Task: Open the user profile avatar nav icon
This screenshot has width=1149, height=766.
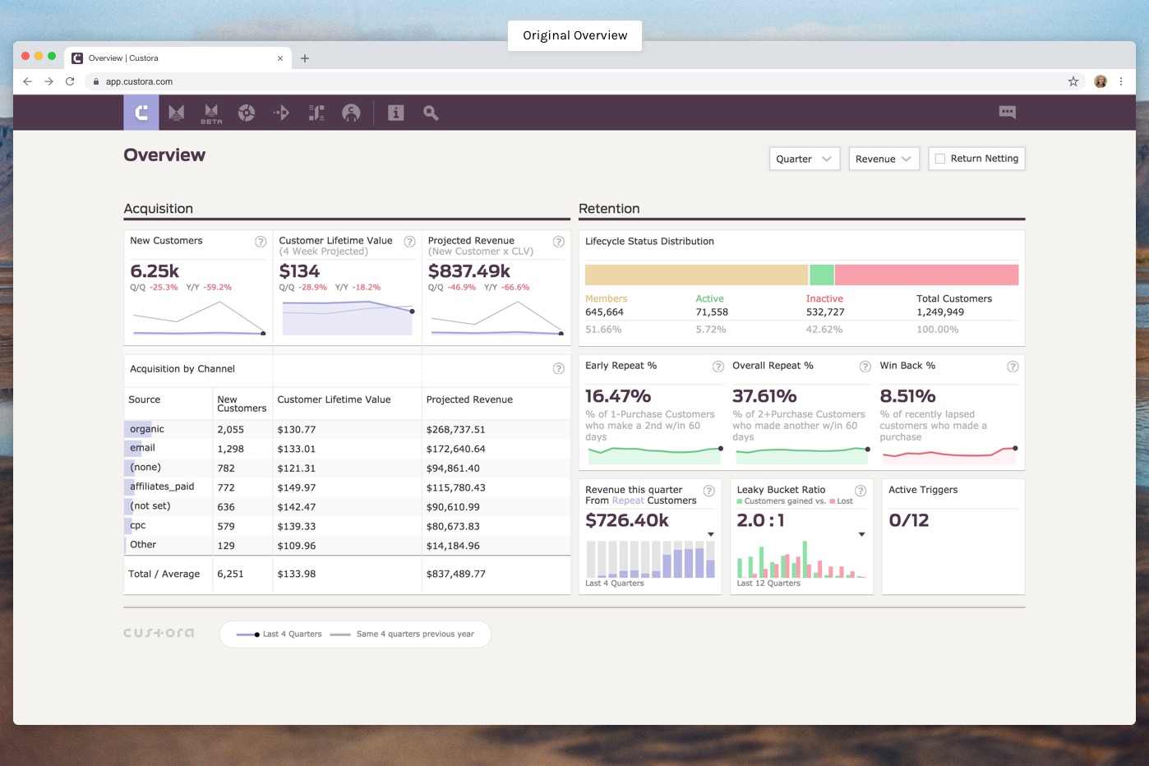Action: [x=351, y=113]
